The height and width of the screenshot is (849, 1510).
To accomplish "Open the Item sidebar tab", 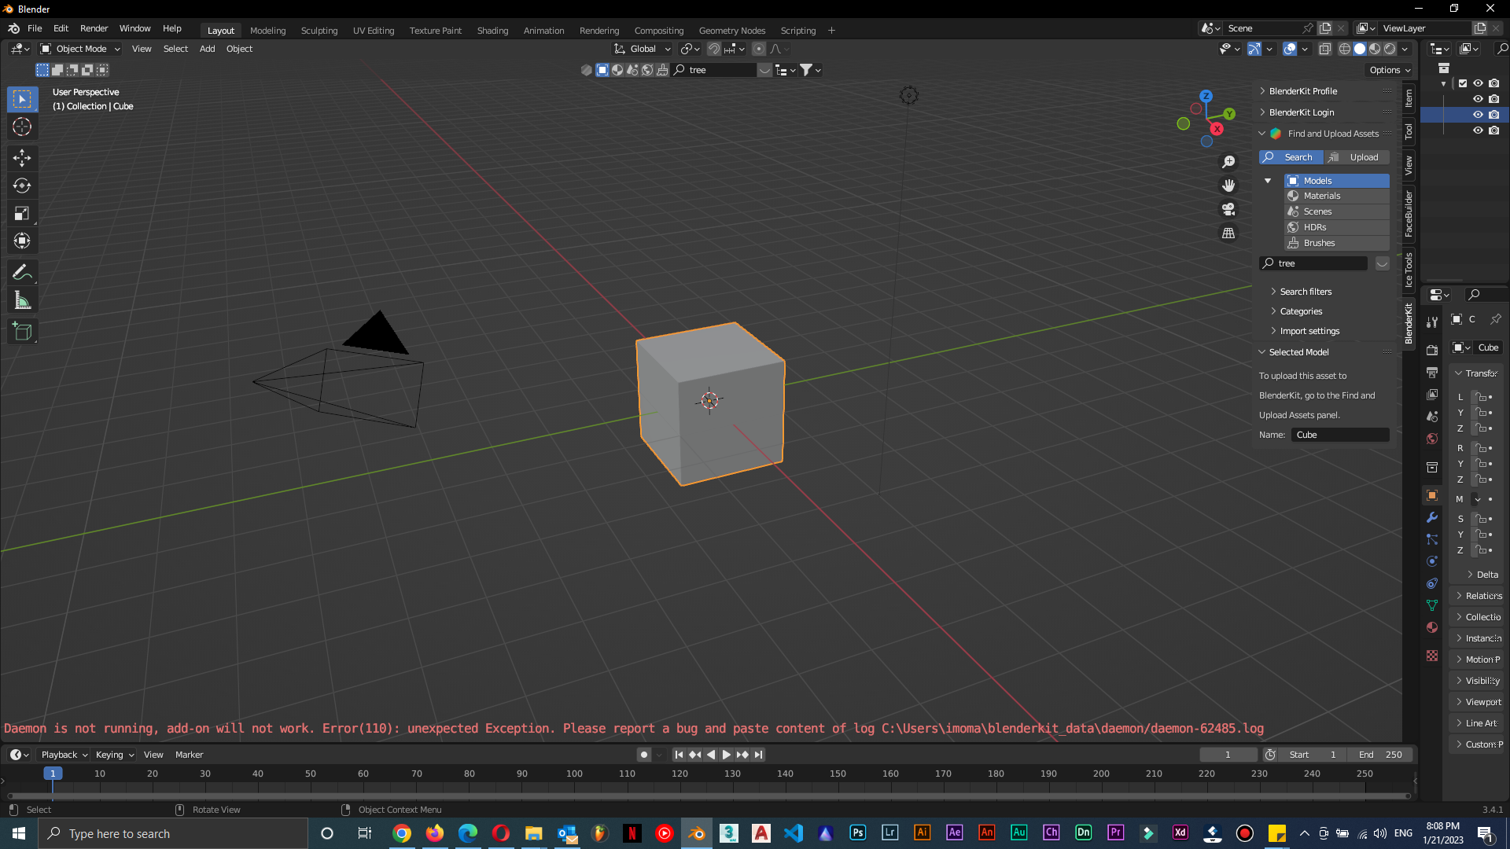I will (1409, 98).
